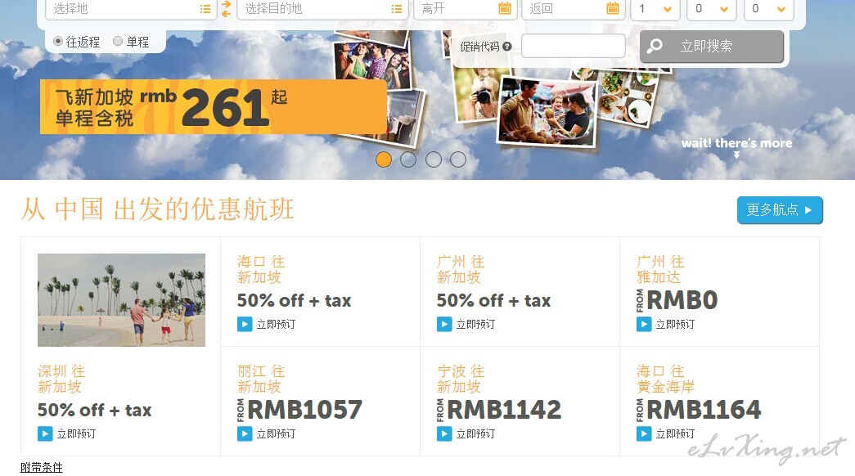Expand the third passenger count dropdown showing 0
The height and width of the screenshot is (476, 855).
point(769,9)
